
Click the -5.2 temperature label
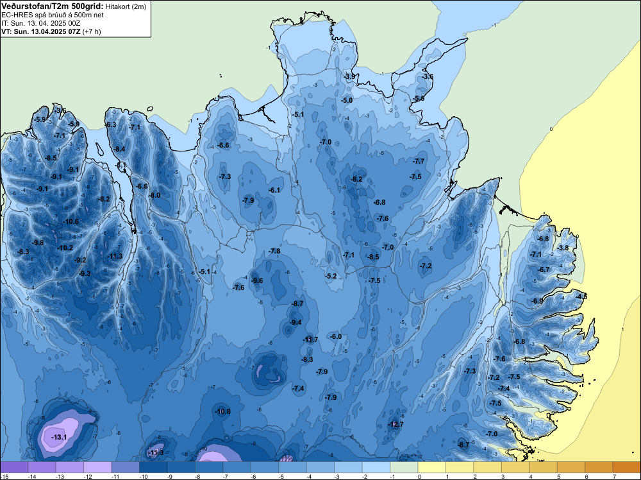coord(331,276)
